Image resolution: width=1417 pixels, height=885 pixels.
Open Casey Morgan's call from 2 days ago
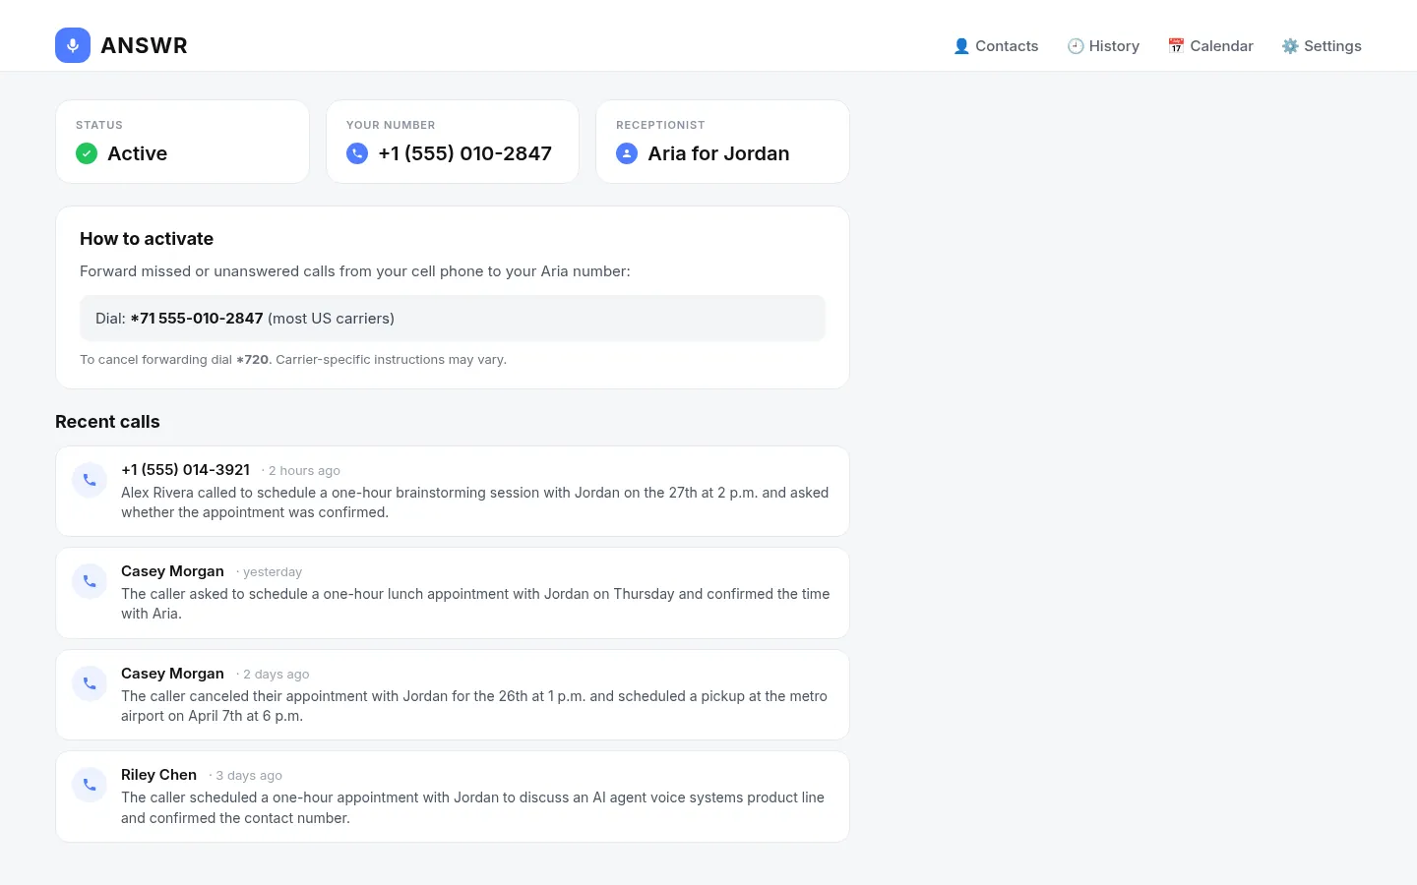point(453,695)
